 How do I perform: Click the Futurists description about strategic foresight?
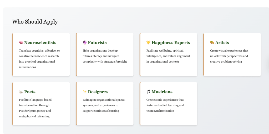[105, 56]
